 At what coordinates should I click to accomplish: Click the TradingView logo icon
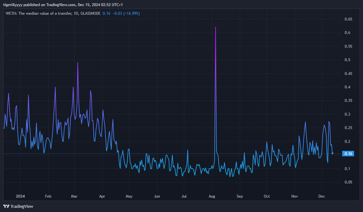pos(6,206)
